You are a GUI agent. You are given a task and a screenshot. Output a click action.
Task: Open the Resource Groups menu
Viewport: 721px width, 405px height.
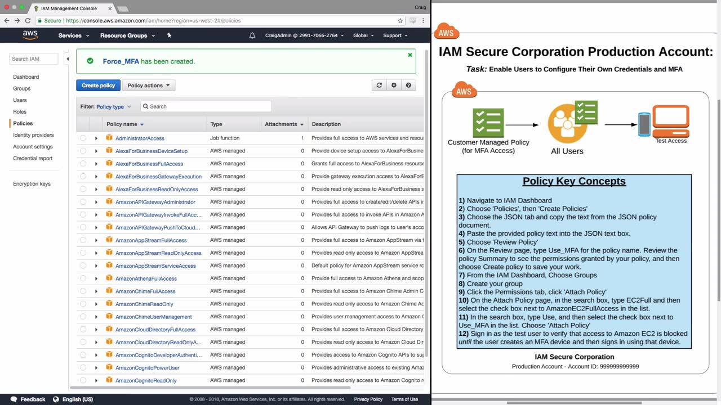[127, 35]
